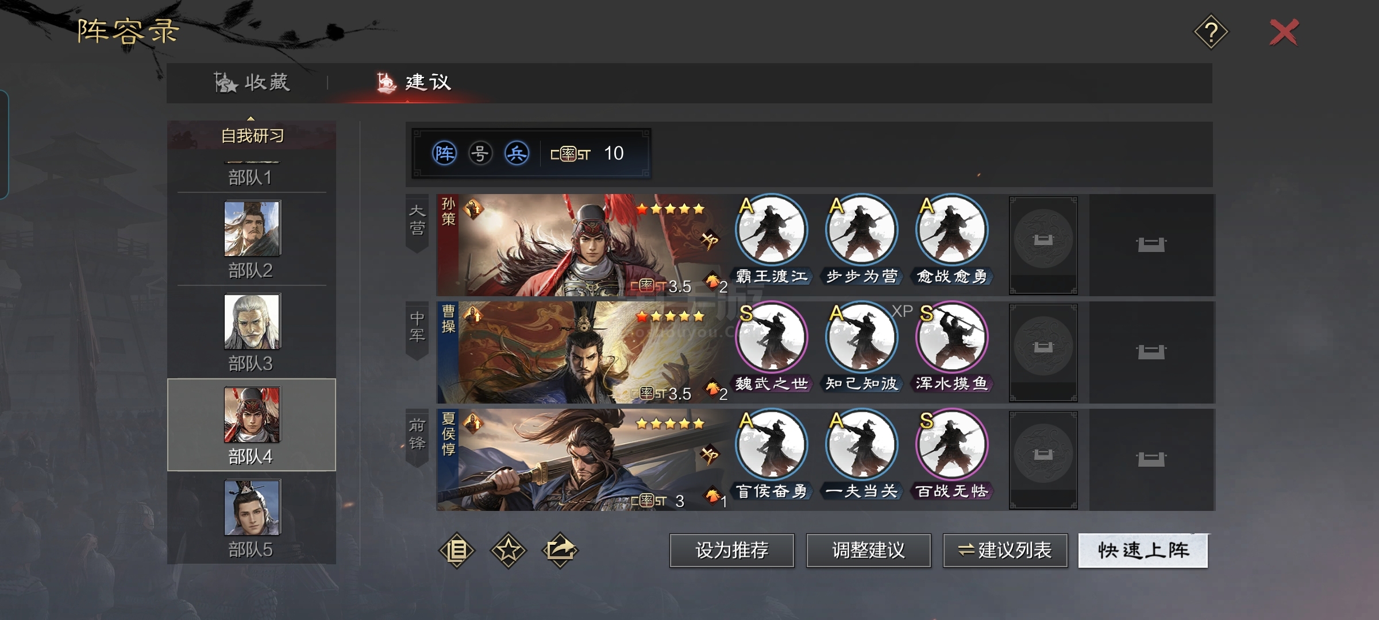1379x620 pixels.
Task: Click 夏侯惇's far-right empty slot icon
Action: pos(1151,459)
